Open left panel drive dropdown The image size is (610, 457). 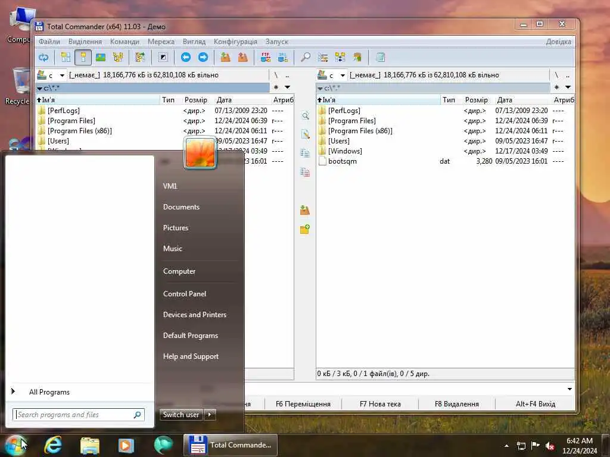click(62, 76)
